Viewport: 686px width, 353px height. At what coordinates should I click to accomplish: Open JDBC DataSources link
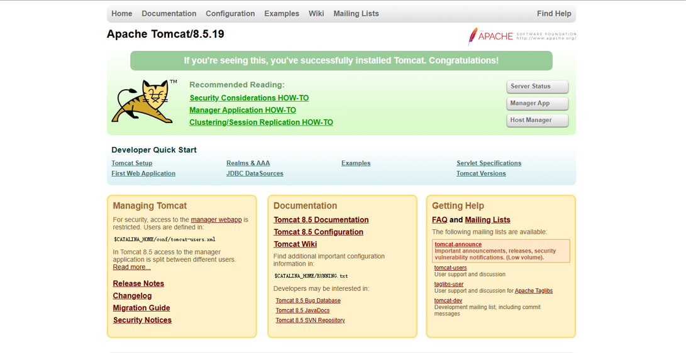tap(255, 173)
